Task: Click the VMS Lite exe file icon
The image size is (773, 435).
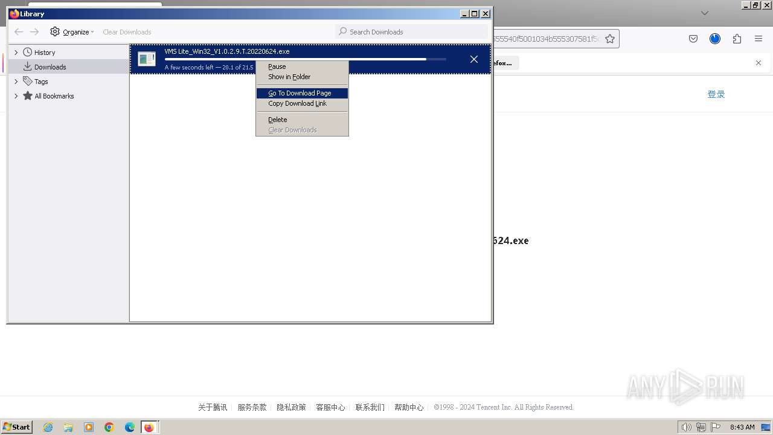Action: click(x=147, y=59)
